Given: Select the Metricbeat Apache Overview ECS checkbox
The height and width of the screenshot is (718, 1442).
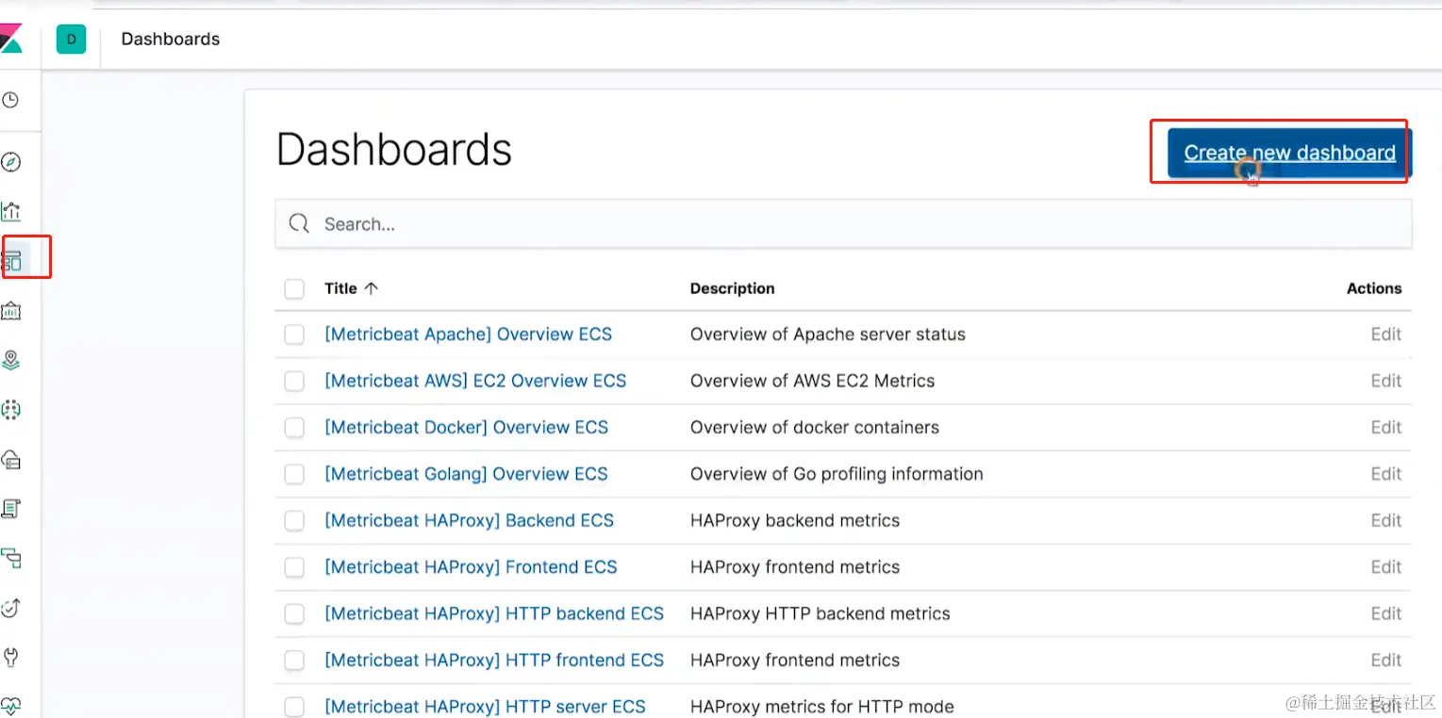Looking at the screenshot, I should pos(294,335).
